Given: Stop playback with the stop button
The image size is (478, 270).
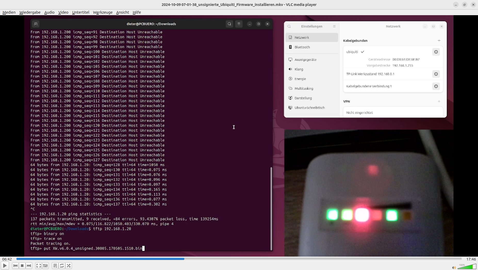Looking at the screenshot, I should pyautogui.click(x=22, y=266).
